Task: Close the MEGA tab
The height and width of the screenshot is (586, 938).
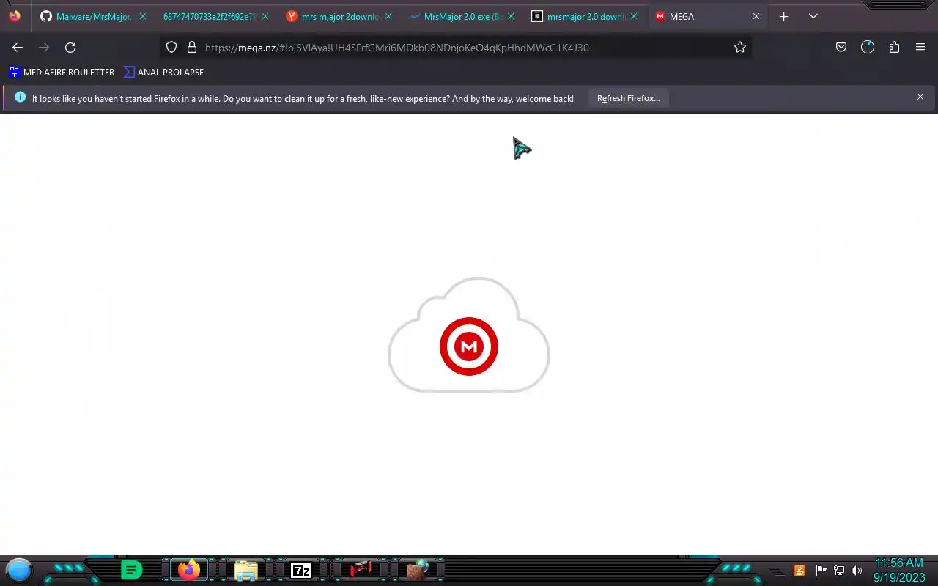Action: [x=756, y=16]
